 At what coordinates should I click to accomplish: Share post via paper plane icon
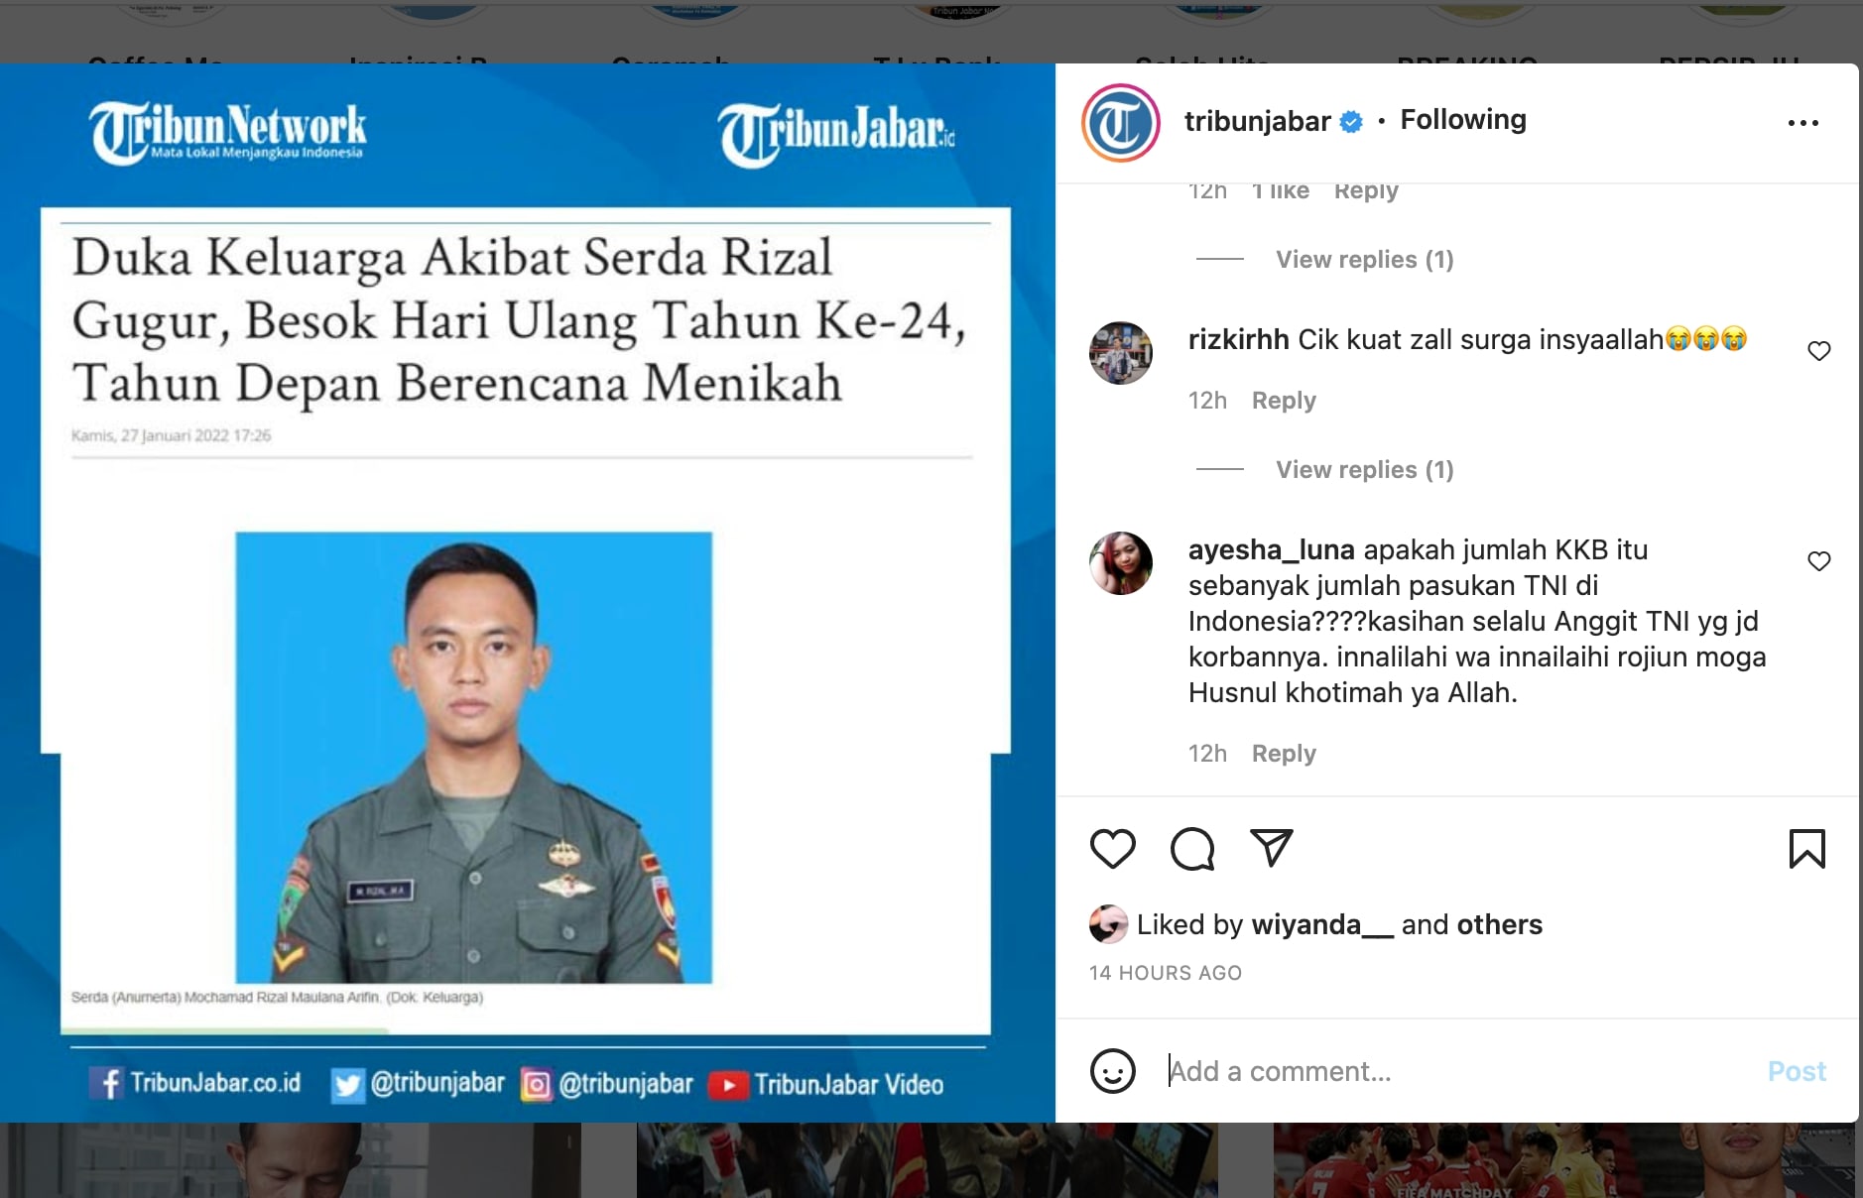pyautogui.click(x=1271, y=848)
